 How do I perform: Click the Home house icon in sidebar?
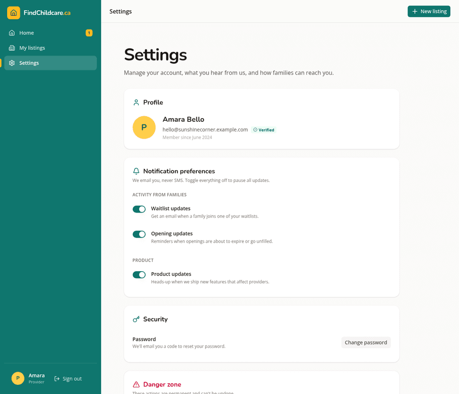12,33
